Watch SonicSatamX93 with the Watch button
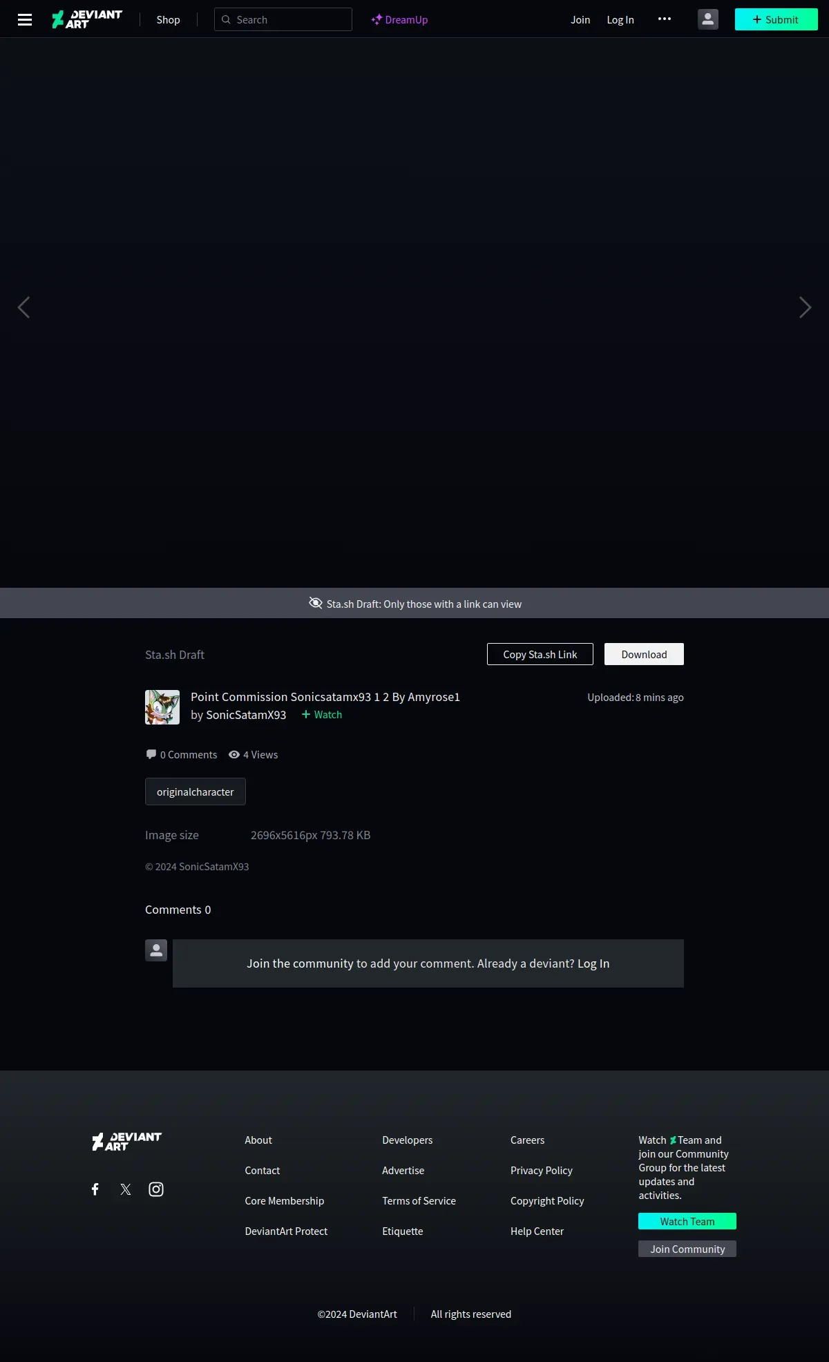The image size is (829, 1362). tap(322, 715)
